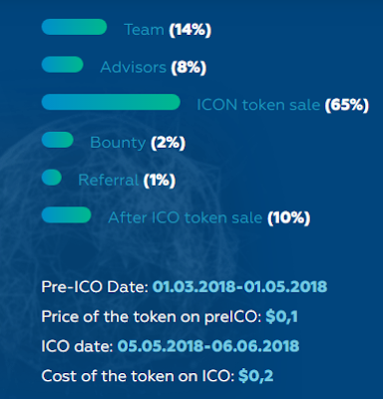The image size is (383, 399).
Task: Click the 10% percentage value
Action: [x=289, y=218]
